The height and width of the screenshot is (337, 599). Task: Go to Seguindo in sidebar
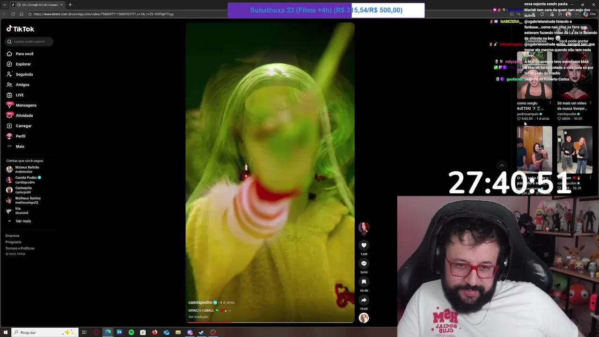click(20, 74)
